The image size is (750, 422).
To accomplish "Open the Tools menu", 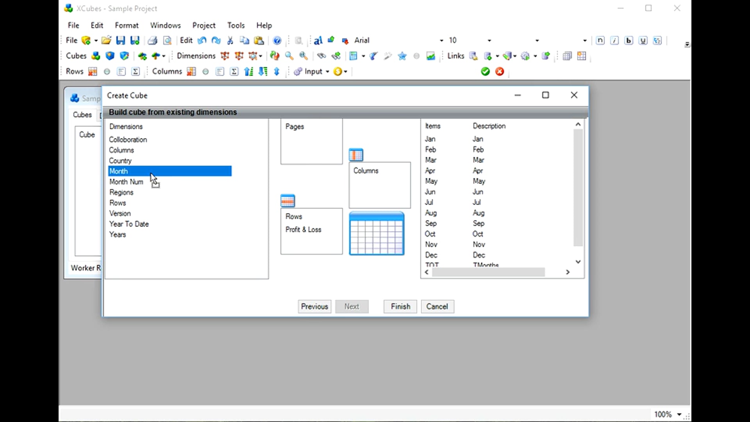I will coord(236,25).
